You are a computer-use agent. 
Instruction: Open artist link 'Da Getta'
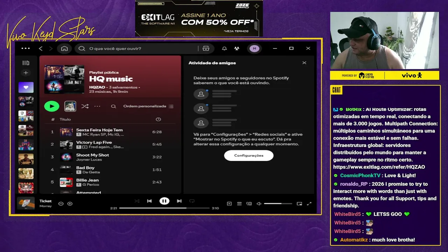pos(91,172)
